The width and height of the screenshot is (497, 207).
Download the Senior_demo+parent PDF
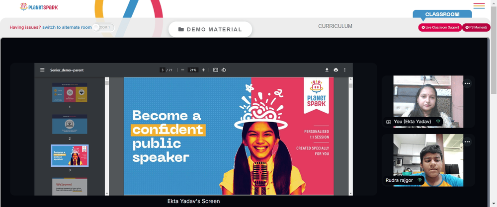pyautogui.click(x=327, y=70)
